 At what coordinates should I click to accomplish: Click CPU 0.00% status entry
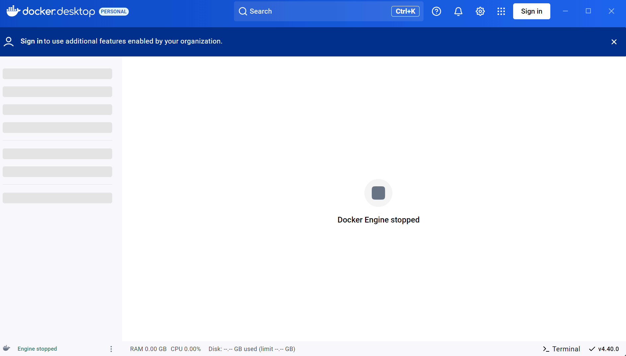click(186, 349)
